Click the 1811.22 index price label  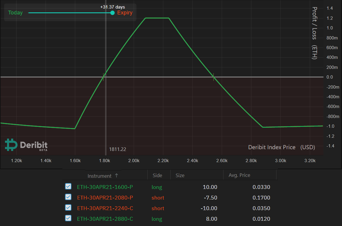pos(118,149)
